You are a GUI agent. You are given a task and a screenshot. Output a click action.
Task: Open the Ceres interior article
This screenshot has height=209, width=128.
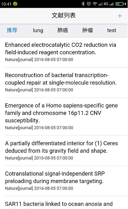point(64,151)
